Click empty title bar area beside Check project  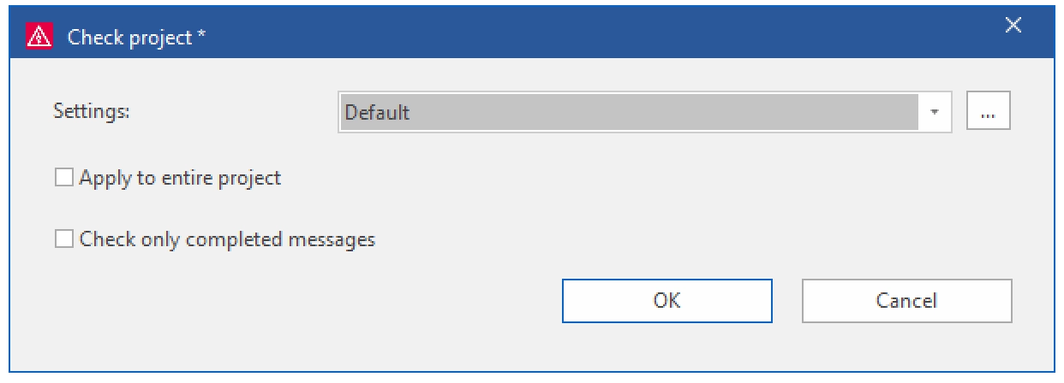pos(600,36)
